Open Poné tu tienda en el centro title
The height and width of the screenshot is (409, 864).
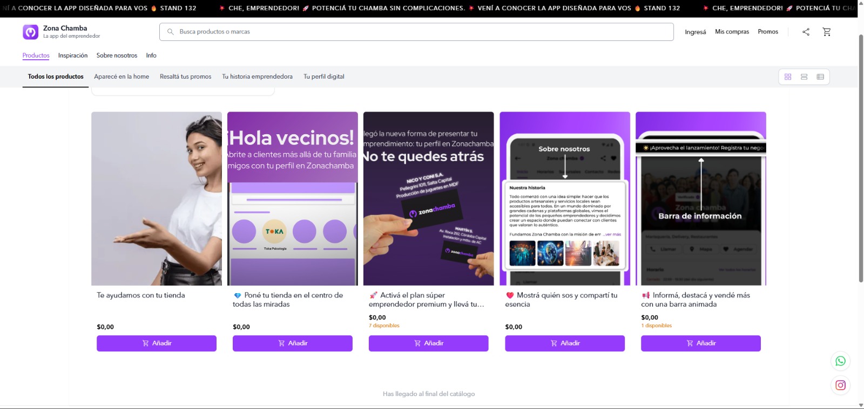[288, 300]
